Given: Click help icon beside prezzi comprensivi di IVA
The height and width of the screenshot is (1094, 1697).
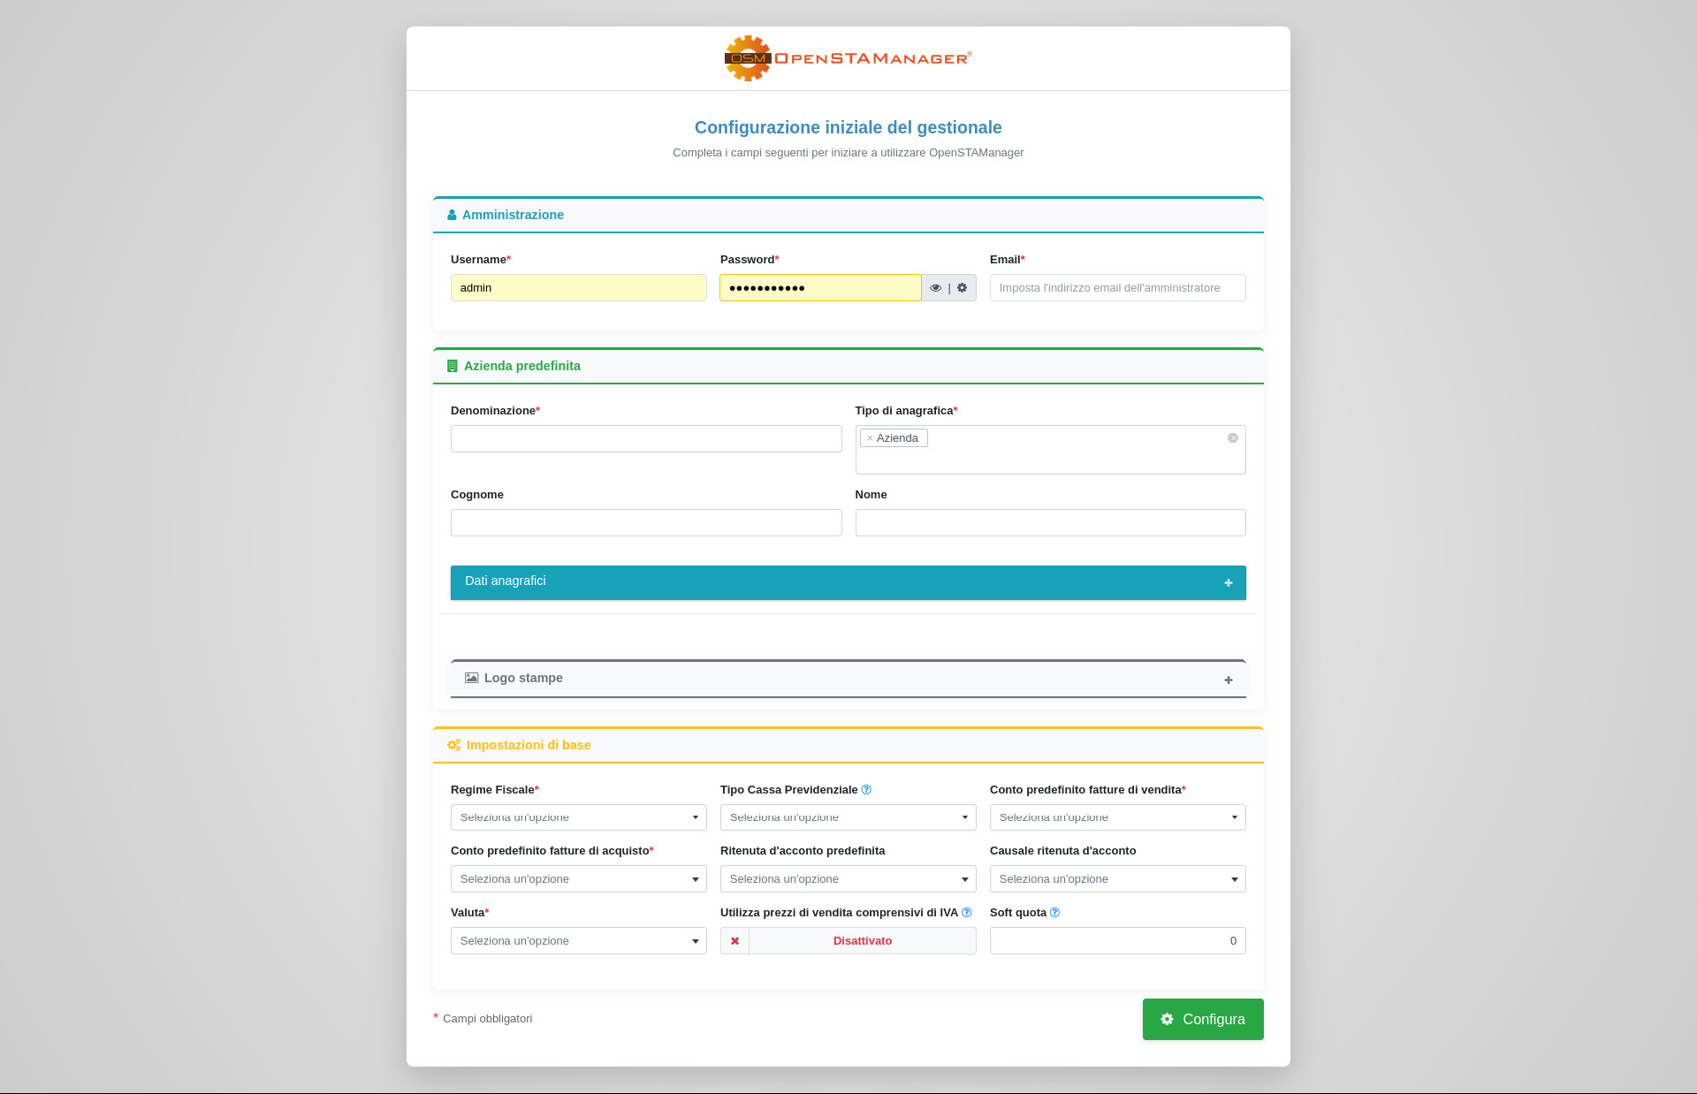Looking at the screenshot, I should [966, 913].
